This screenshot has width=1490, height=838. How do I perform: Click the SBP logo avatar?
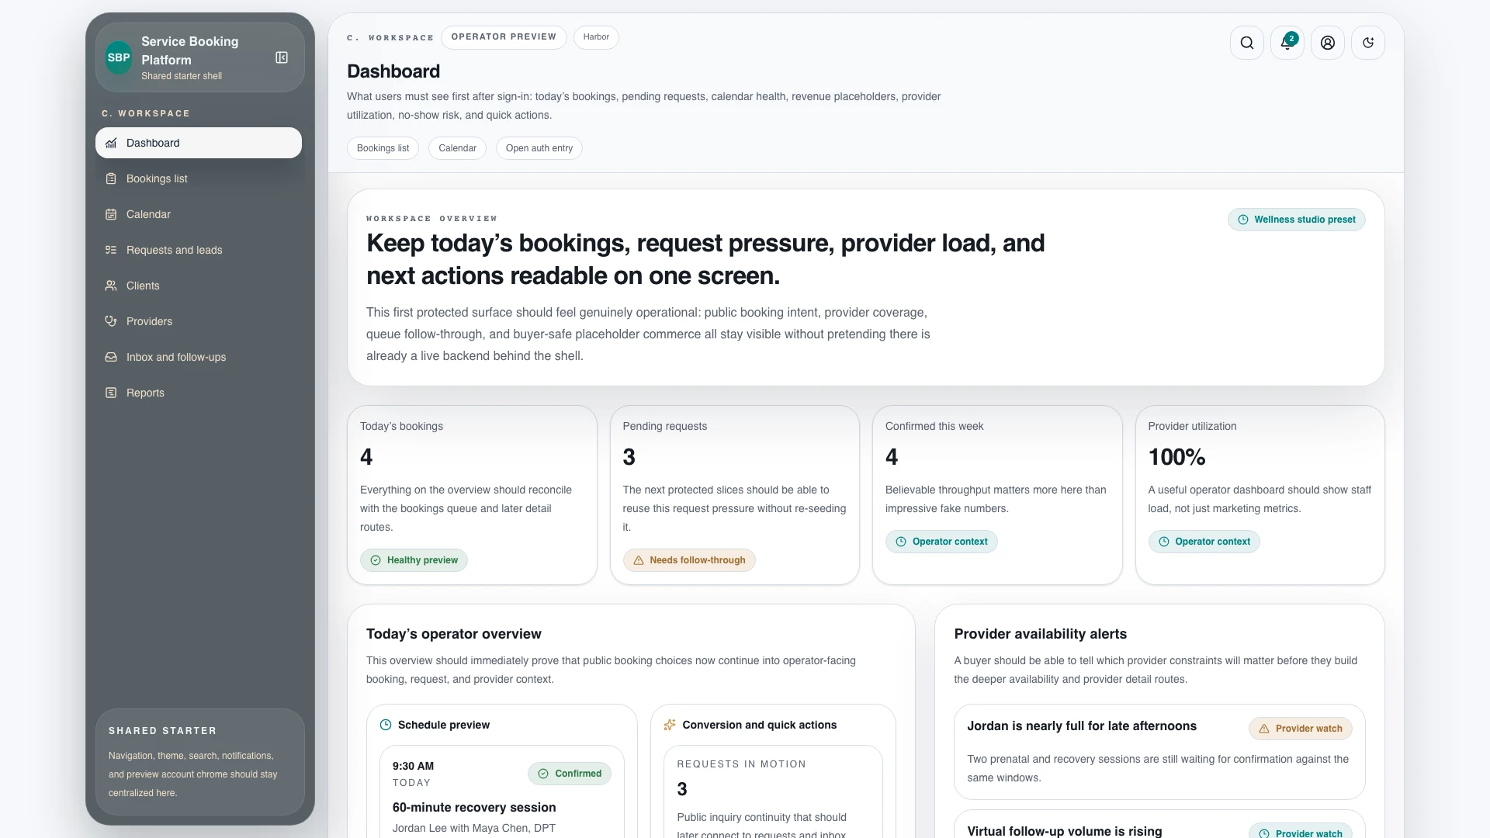[119, 57]
